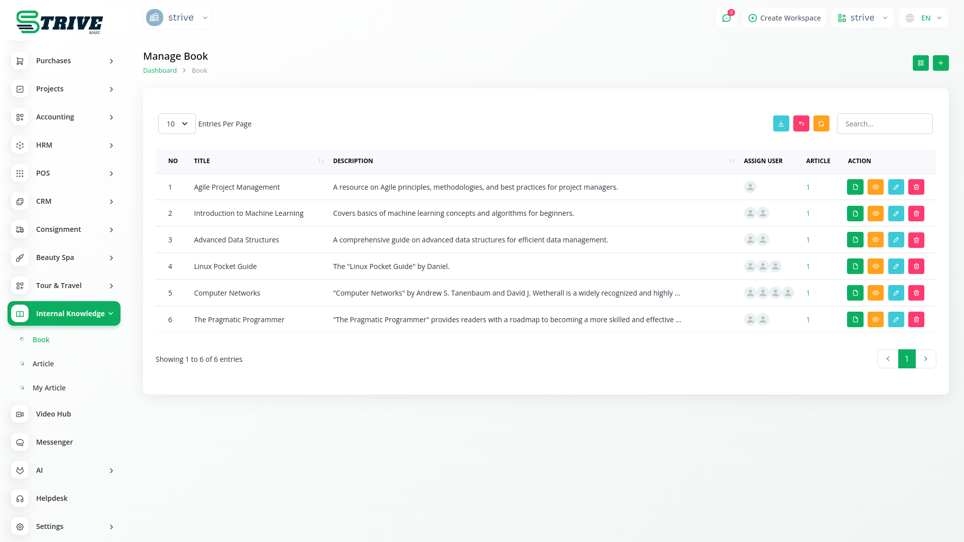The width and height of the screenshot is (964, 542).
Task: Edit the Computer Networks book entry
Action: coord(896,293)
